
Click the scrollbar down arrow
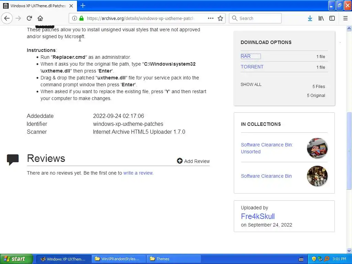point(349,251)
